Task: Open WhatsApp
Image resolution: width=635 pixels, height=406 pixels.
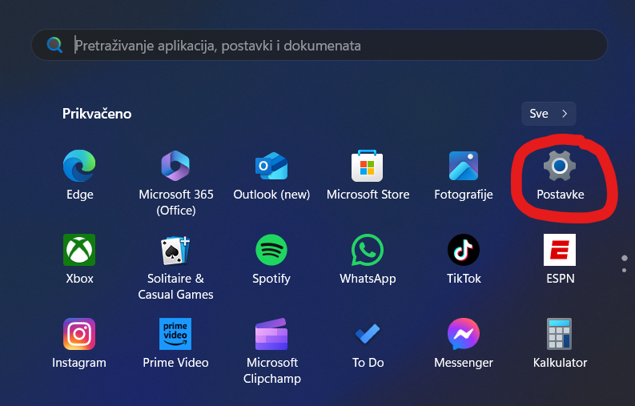Action: click(368, 250)
